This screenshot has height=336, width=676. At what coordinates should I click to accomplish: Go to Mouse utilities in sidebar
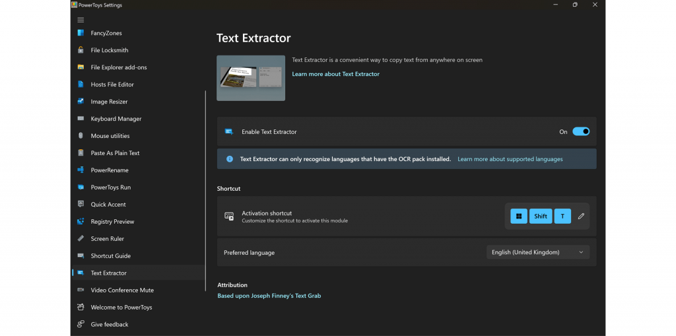(110, 136)
